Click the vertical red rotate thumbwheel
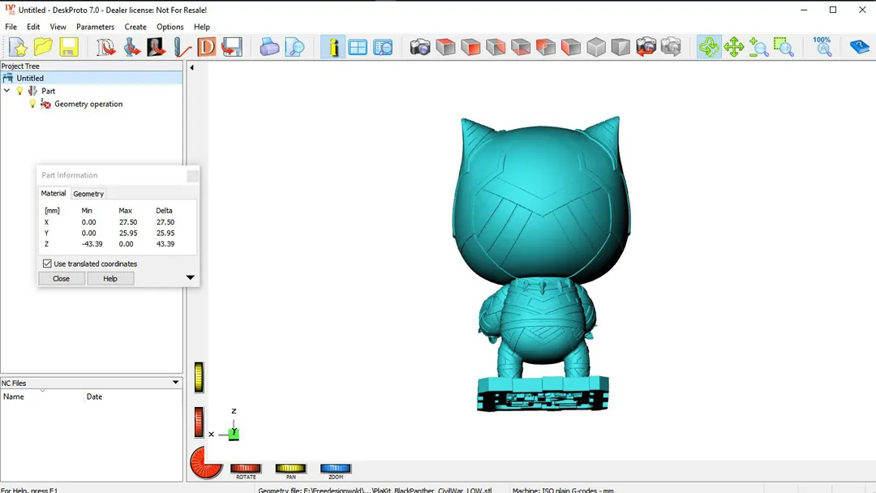Screen dimensions: 876x493 [199, 422]
